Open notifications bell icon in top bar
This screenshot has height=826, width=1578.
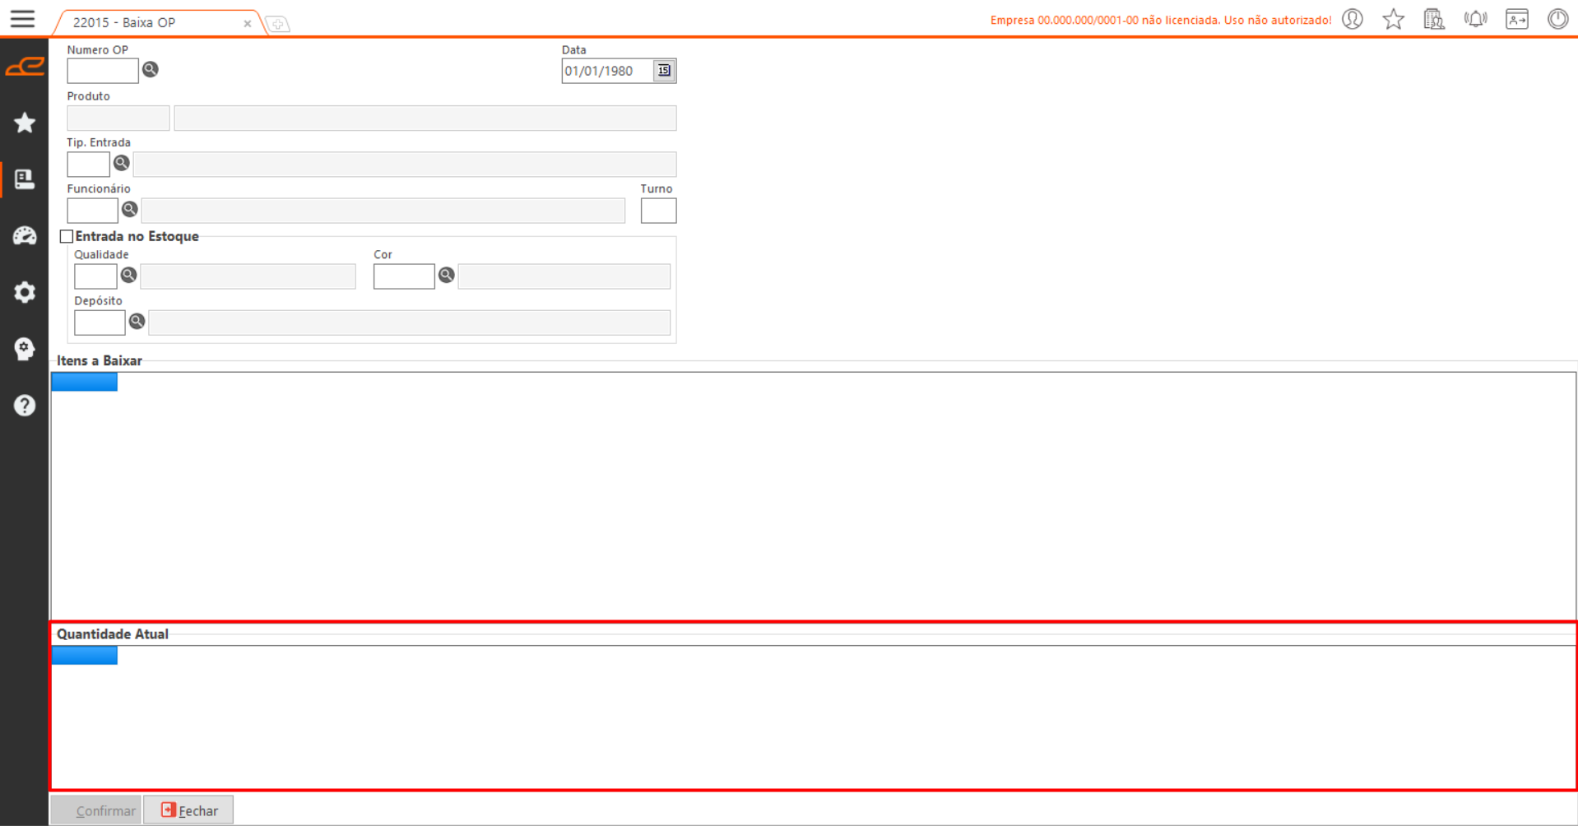pyautogui.click(x=1475, y=19)
